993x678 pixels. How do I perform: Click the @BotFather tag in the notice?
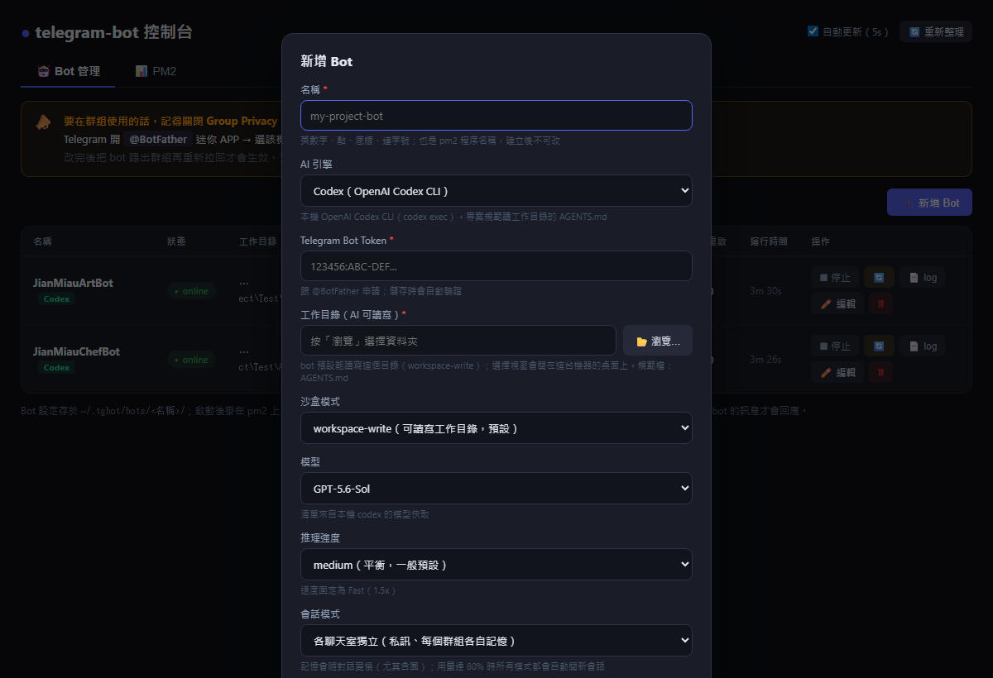click(158, 140)
